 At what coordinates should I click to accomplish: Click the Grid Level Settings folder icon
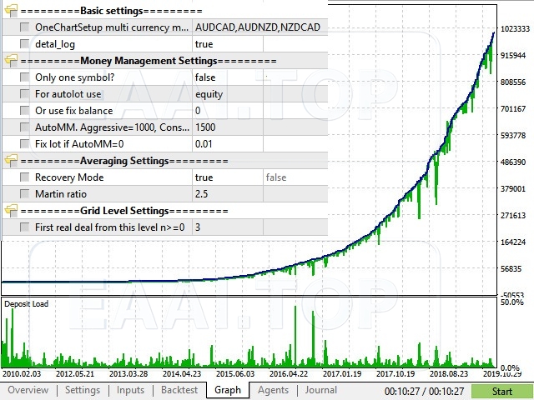pos(11,211)
